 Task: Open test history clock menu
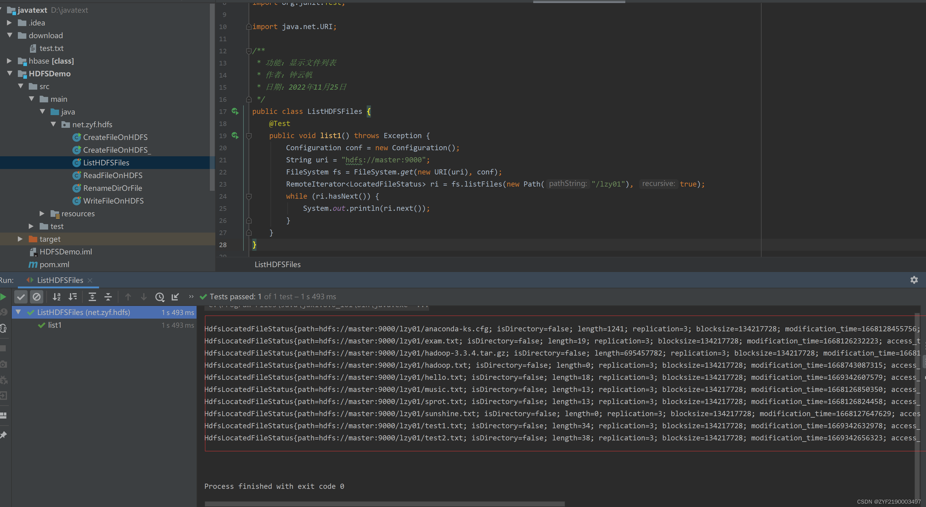point(160,297)
